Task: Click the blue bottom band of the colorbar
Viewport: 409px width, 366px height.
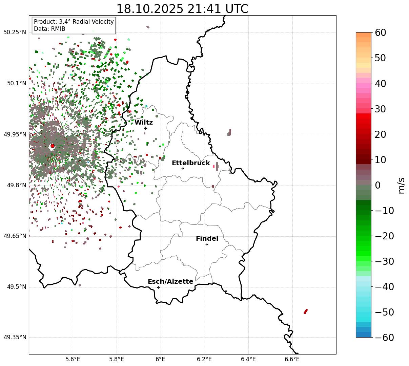Action: [x=364, y=335]
